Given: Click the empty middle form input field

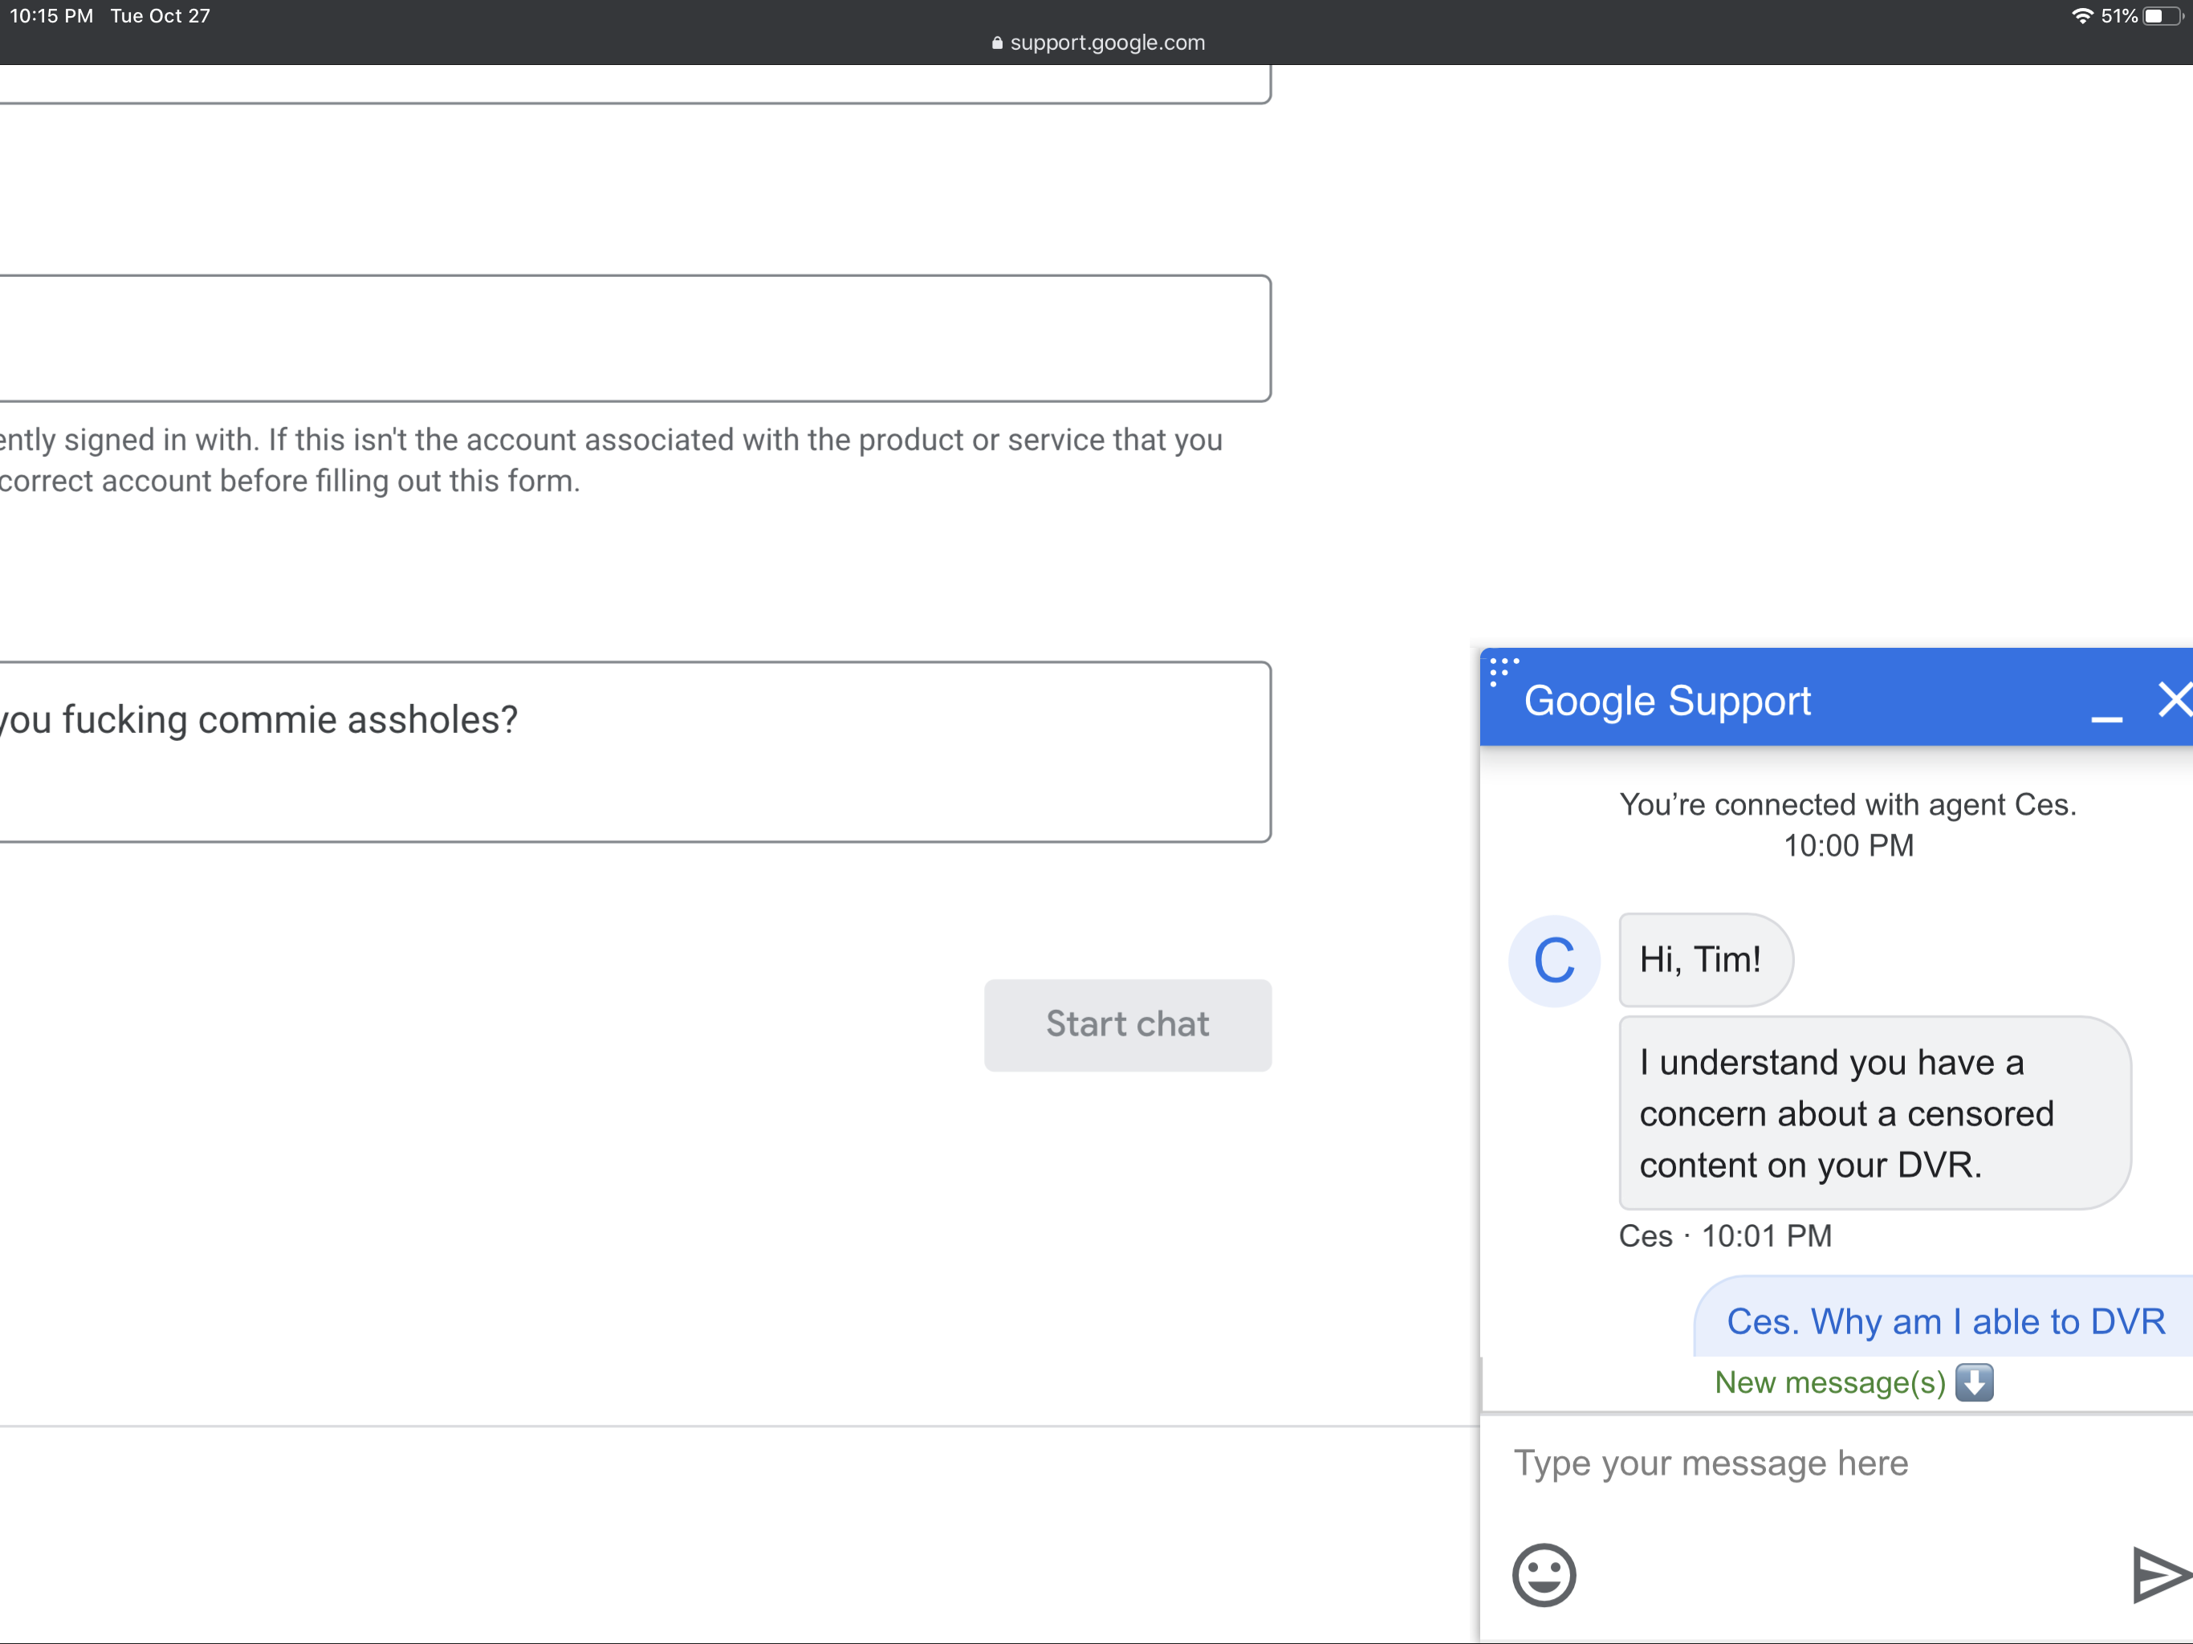Looking at the screenshot, I should (634, 338).
